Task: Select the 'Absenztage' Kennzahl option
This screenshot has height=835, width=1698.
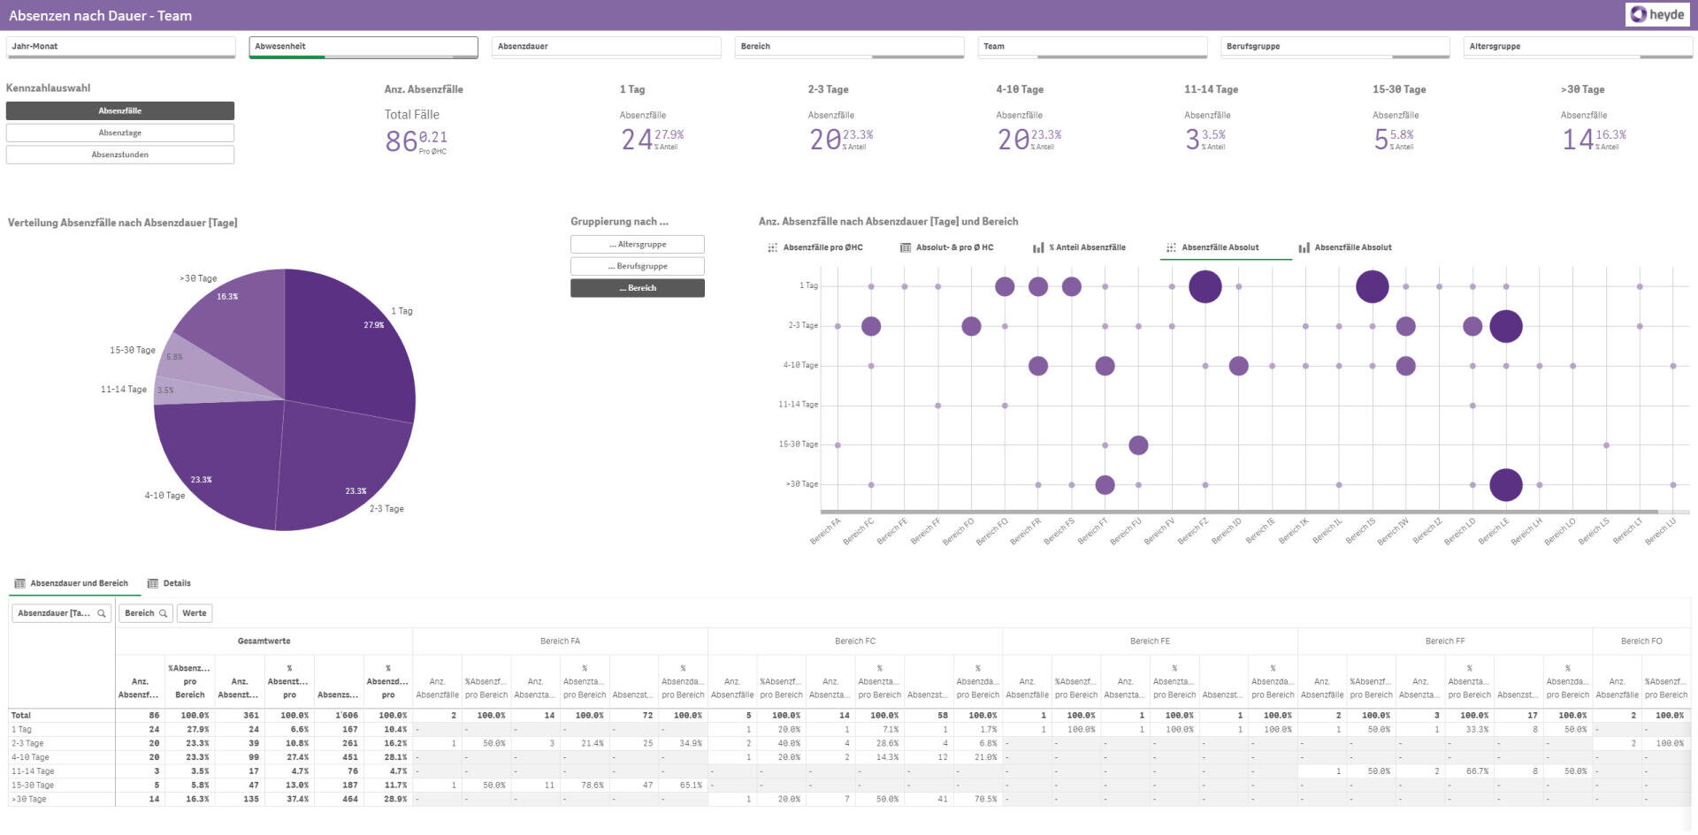Action: click(119, 132)
